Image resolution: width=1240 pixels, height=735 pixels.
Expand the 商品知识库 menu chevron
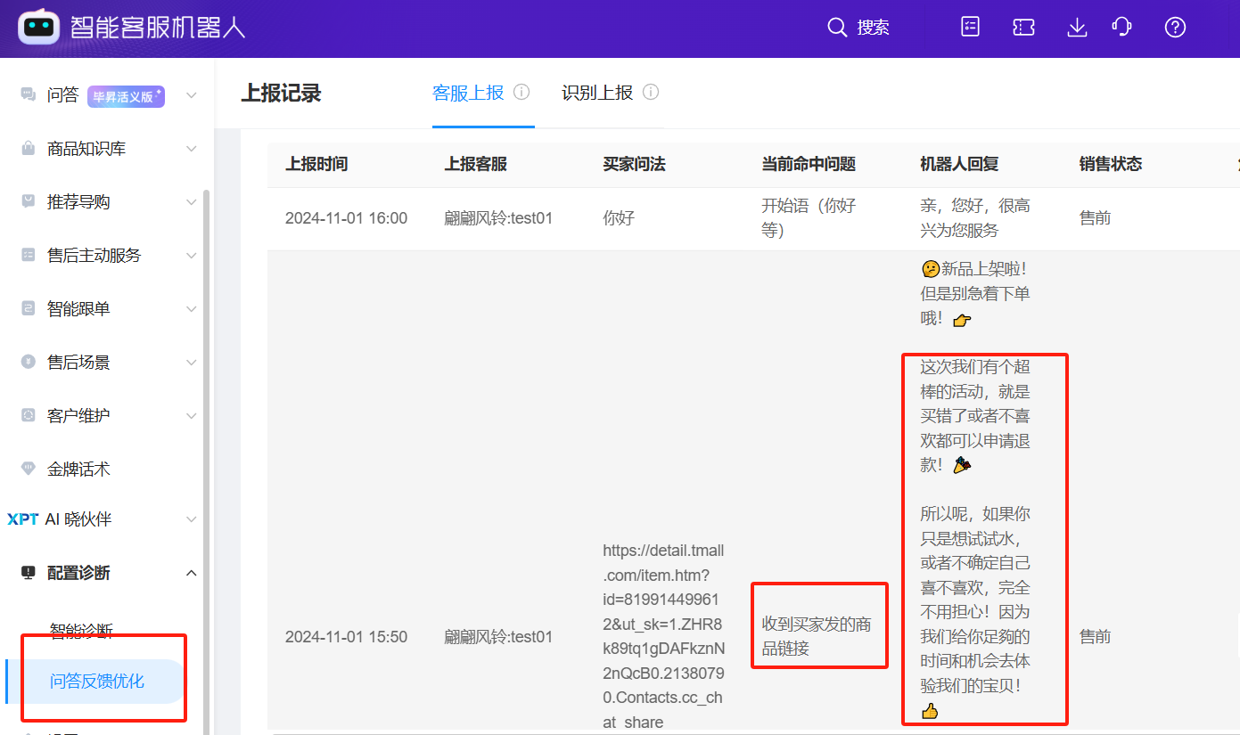tap(192, 149)
